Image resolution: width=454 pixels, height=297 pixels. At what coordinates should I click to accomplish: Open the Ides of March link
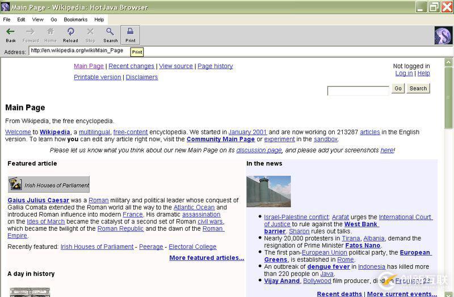point(46,222)
